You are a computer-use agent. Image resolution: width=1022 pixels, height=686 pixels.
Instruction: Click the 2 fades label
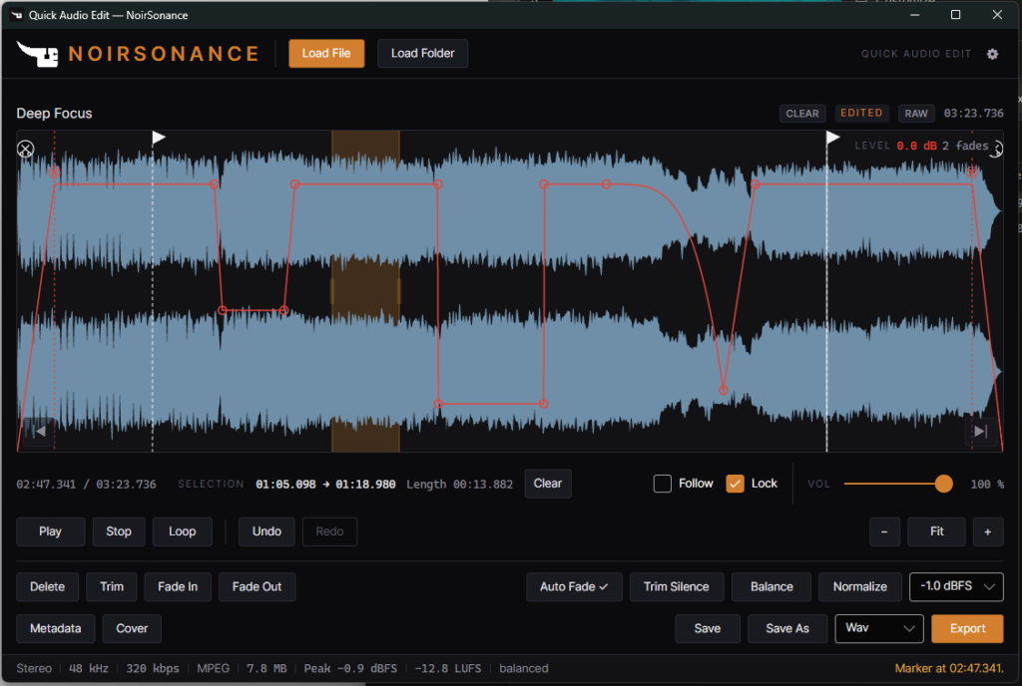[x=965, y=146]
